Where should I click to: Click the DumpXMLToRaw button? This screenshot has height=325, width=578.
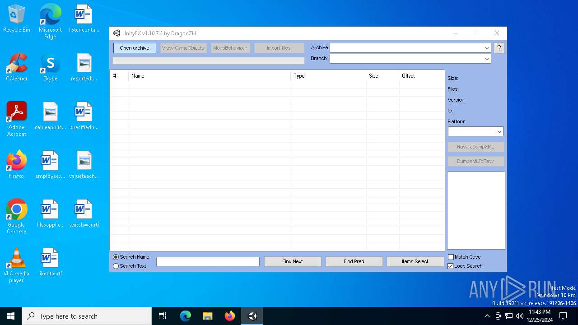(475, 161)
